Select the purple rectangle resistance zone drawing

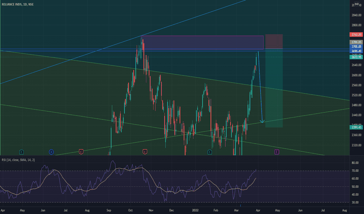[202, 42]
